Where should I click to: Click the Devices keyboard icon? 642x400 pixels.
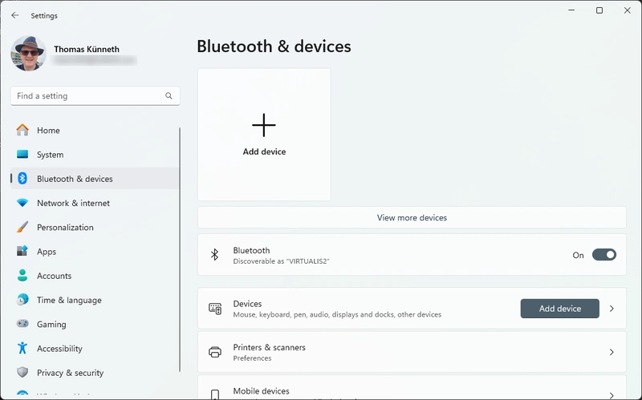[x=215, y=309]
